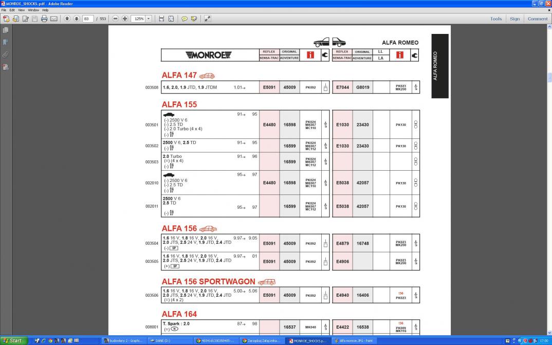Print the document using the printer icon
Screen dimensions: 552x345
pyautogui.click(x=44, y=19)
